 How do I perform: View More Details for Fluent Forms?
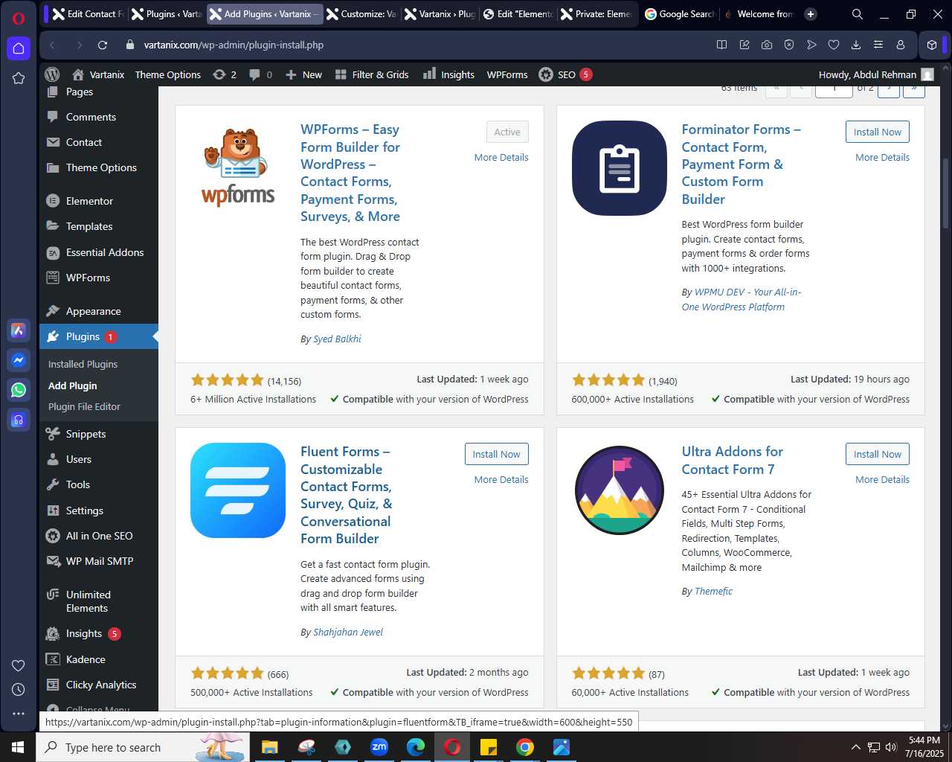tap(501, 479)
